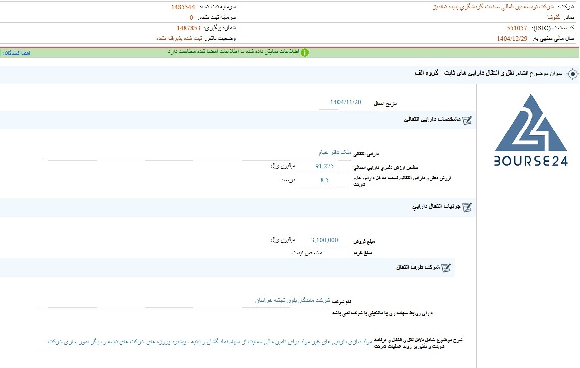Select the publisher status ثبت شده پذیرفته نشده
The image size is (580, 368).
179,38
